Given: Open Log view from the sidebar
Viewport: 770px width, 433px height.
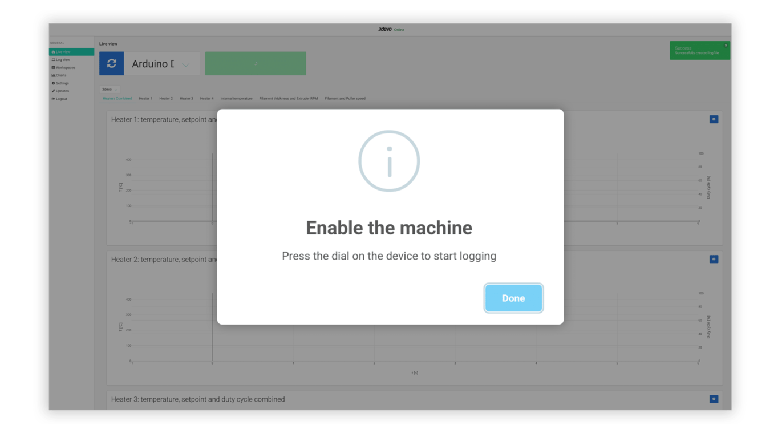Looking at the screenshot, I should (x=54, y=59).
